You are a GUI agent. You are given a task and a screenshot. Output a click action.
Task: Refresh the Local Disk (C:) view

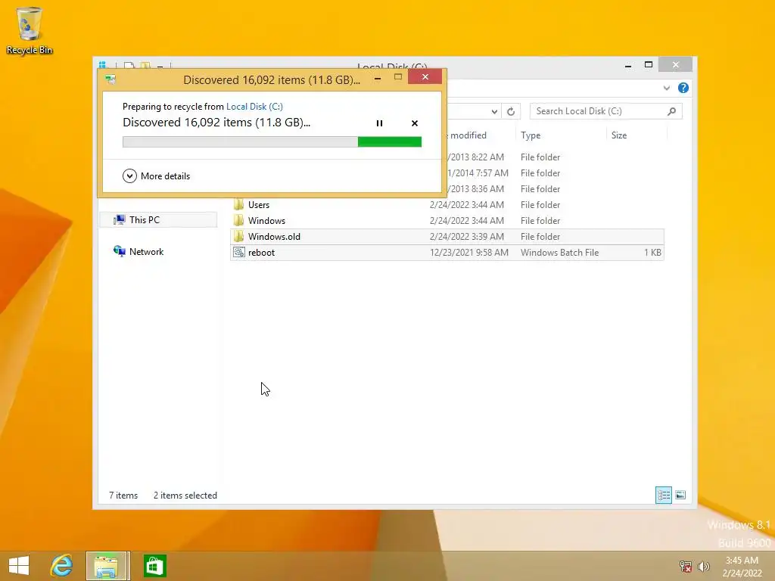(511, 111)
